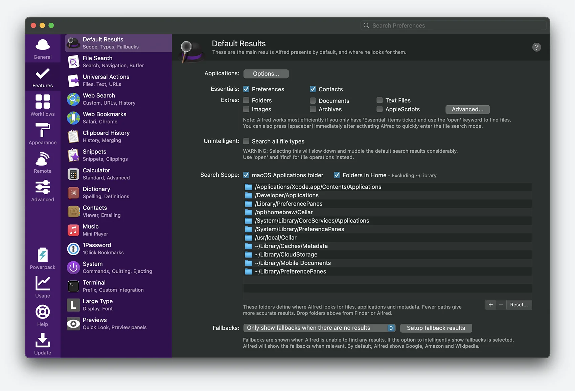Click the Web Search globe icon
575x391 pixels.
tap(73, 99)
